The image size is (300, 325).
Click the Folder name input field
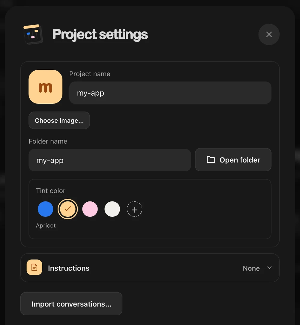point(110,160)
